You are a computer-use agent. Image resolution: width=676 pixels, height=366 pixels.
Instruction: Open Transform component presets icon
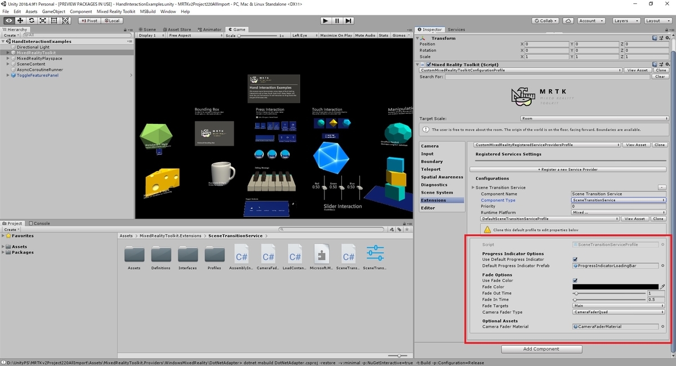pos(662,38)
